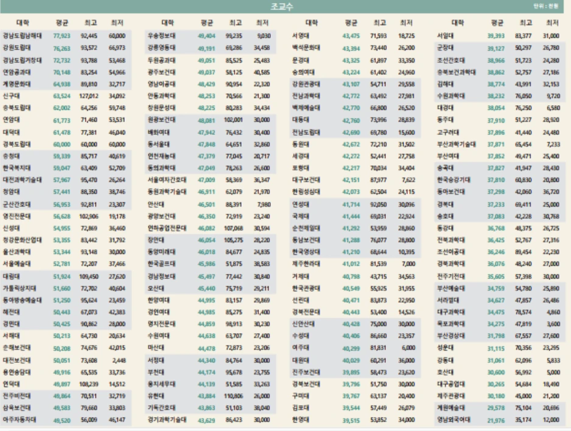
Task: Select the 대구과학대 name cell
Action: point(451,312)
